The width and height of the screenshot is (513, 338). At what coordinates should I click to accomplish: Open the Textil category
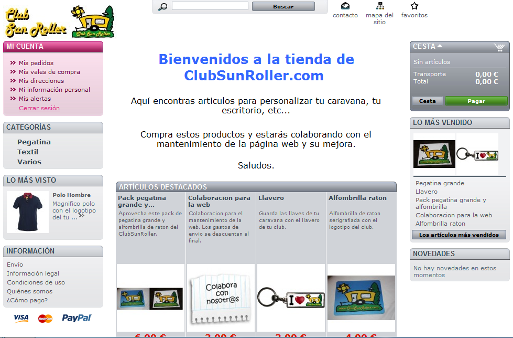click(28, 152)
